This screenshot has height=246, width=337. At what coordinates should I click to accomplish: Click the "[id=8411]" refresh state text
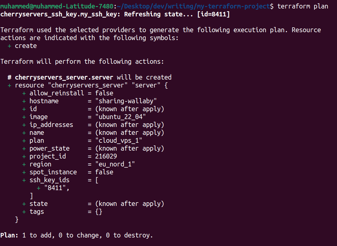click(x=213, y=14)
